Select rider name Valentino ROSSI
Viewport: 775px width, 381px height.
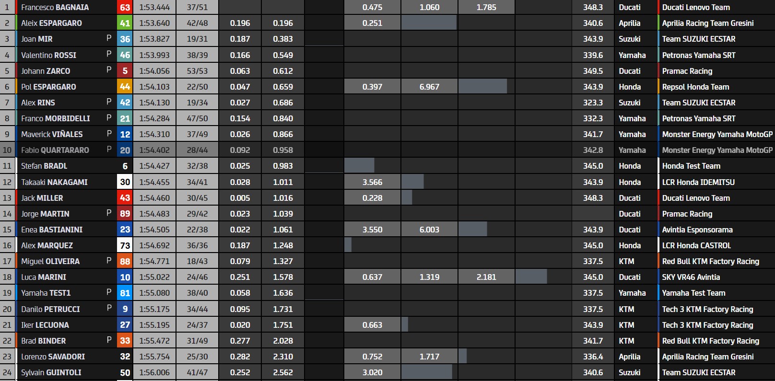pos(48,55)
